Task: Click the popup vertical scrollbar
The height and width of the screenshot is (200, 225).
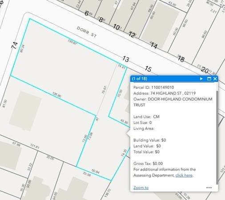Action: (217, 137)
